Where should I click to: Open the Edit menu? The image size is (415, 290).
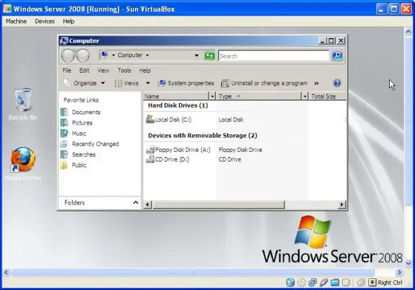(x=84, y=71)
